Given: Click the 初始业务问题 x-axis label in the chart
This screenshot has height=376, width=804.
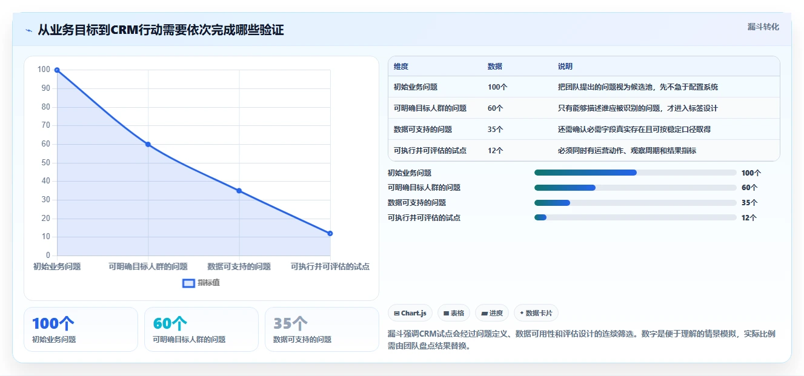Looking at the screenshot, I should point(57,266).
